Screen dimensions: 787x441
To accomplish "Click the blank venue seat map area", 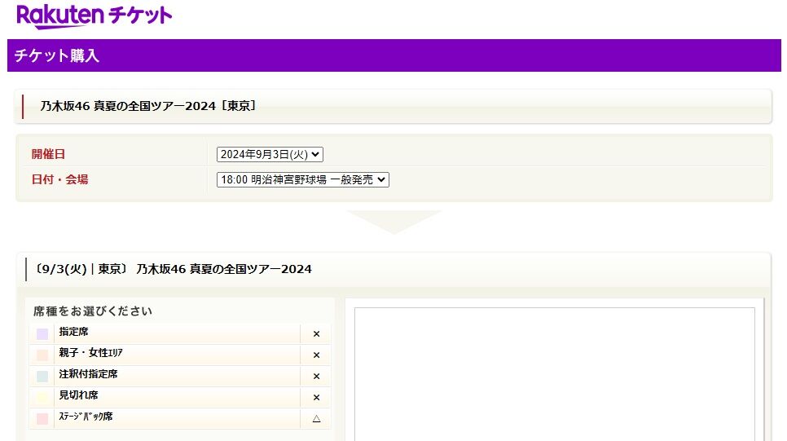I will coord(555,374).
